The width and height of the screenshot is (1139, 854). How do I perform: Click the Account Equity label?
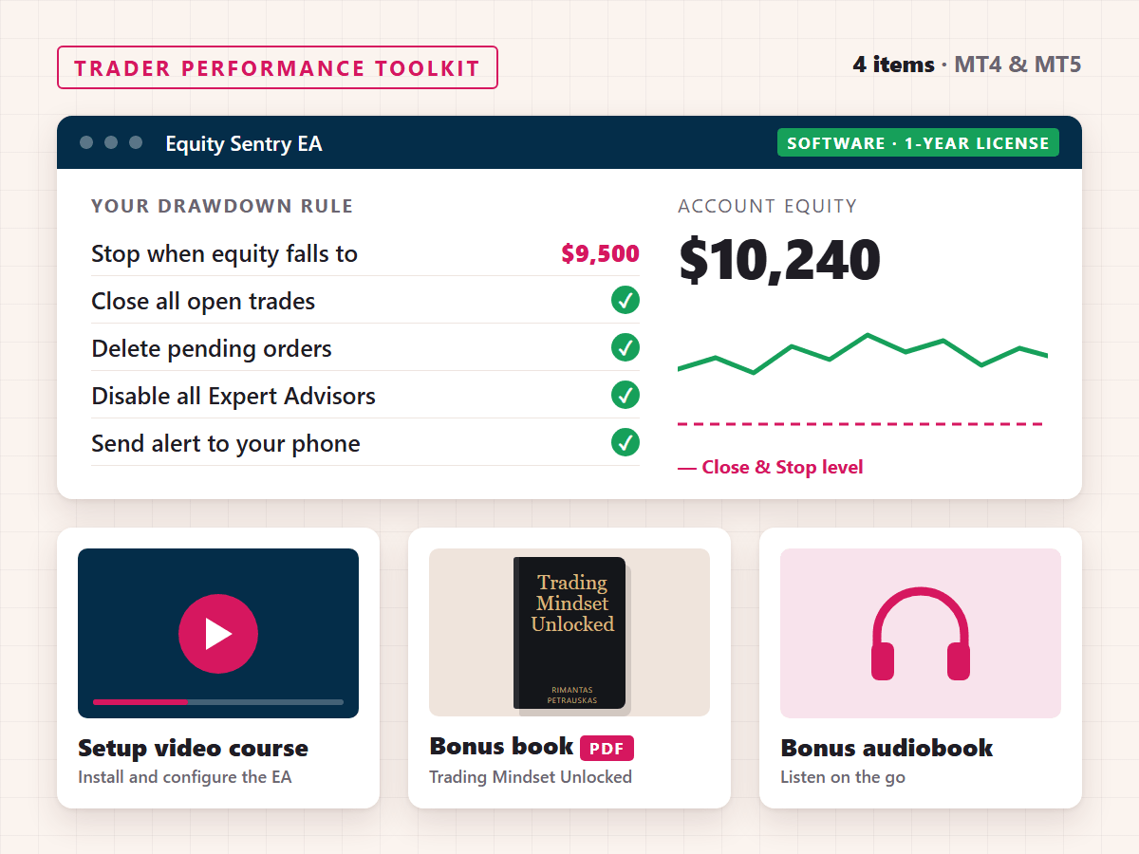(x=767, y=206)
